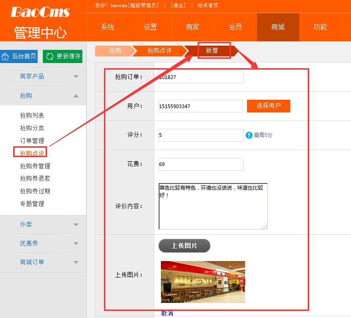Image resolution: width=351 pixels, height=318 pixels.
Task: Expand the 商城订单 sidebar section
Action: coord(43,262)
